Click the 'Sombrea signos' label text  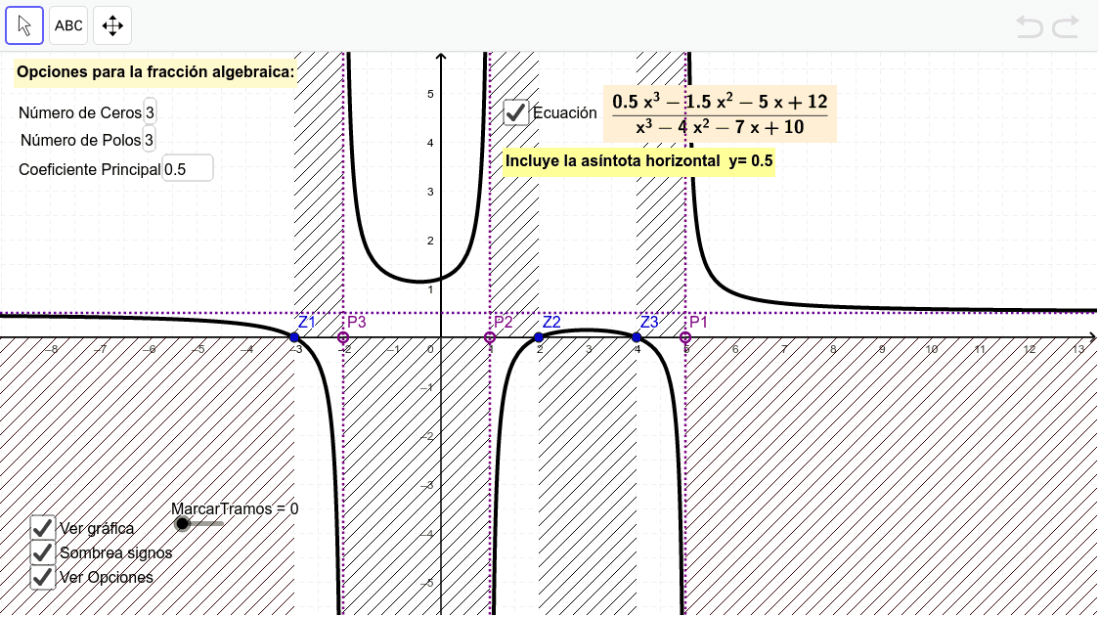[115, 553]
